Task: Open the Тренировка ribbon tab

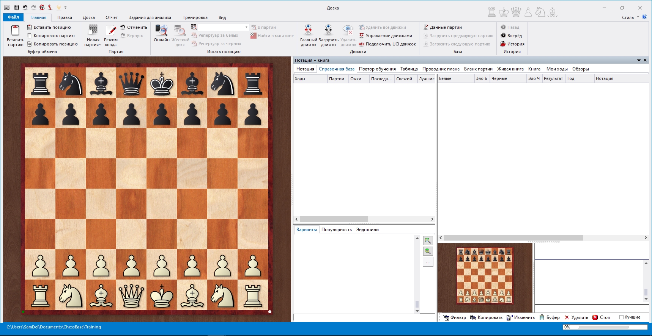Action: click(195, 17)
